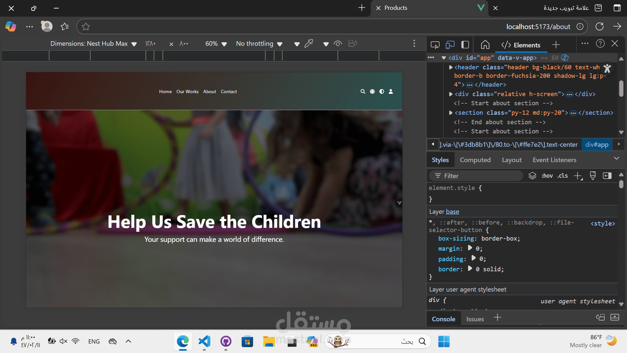Click the eyedropper media features icon
The height and width of the screenshot is (353, 627).
(309, 43)
